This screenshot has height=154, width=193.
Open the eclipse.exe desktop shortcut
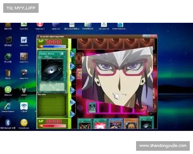click(56, 26)
